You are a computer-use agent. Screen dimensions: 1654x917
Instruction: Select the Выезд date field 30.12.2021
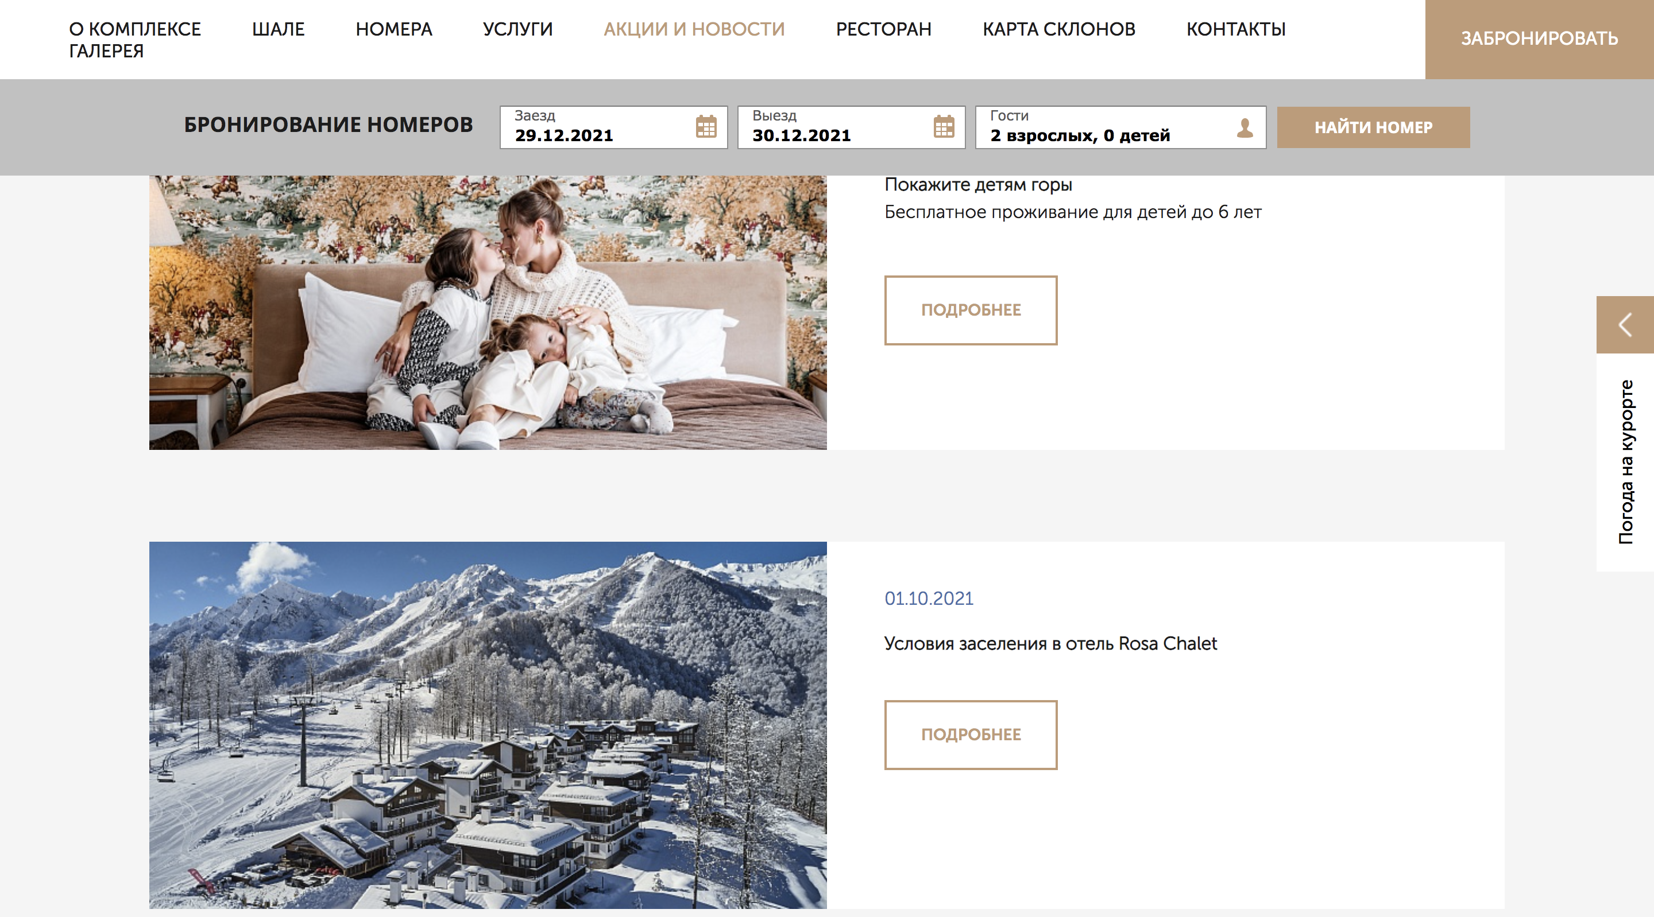click(851, 127)
